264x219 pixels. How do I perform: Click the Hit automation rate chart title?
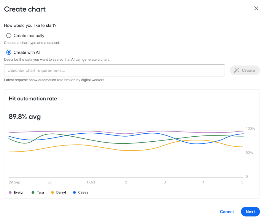(x=33, y=99)
